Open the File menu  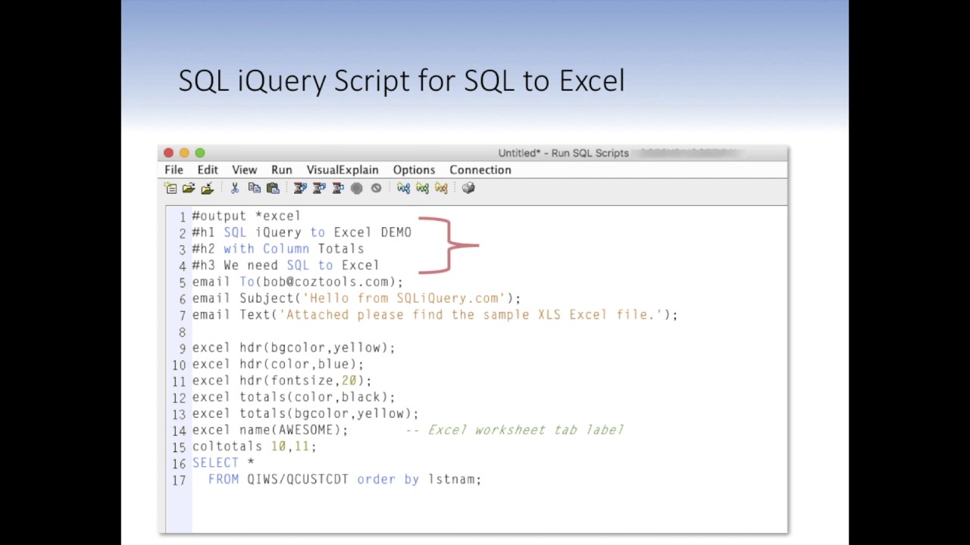[x=174, y=170]
